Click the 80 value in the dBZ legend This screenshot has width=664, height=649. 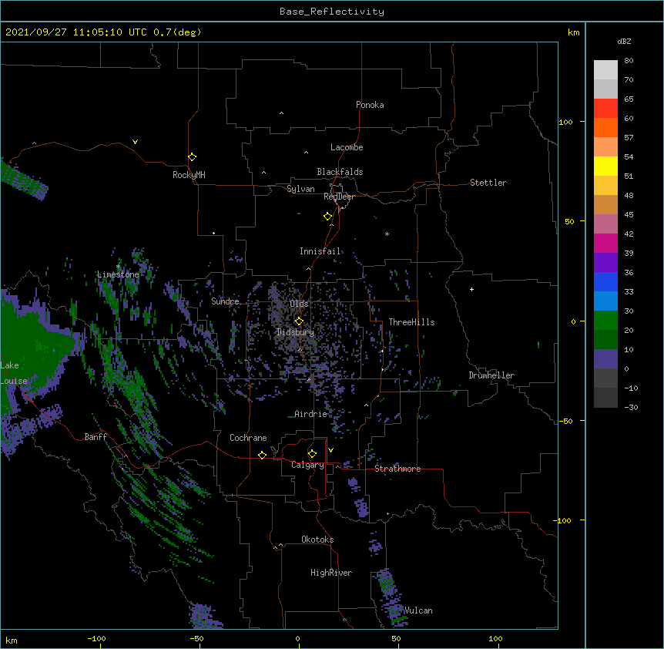click(x=629, y=61)
